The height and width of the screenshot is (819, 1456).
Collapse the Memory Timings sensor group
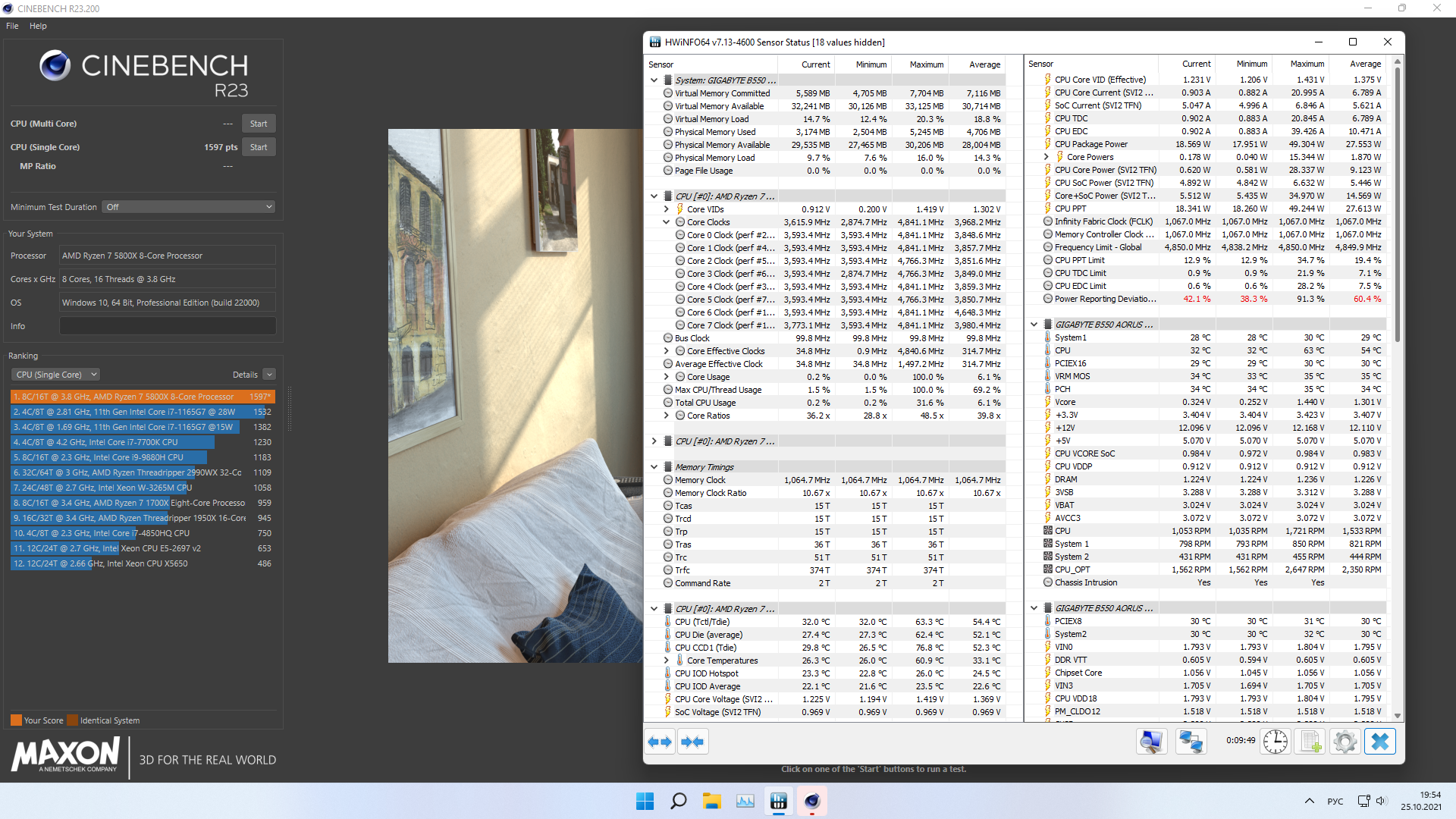click(654, 467)
